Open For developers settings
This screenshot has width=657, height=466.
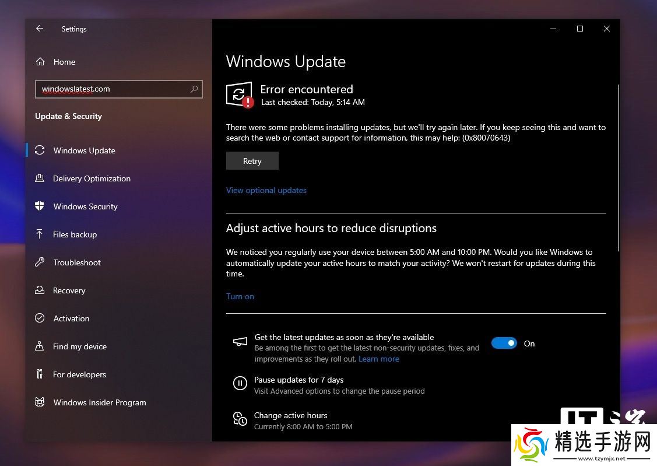(x=79, y=374)
